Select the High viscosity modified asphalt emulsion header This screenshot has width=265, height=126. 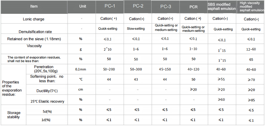[x=251, y=6]
